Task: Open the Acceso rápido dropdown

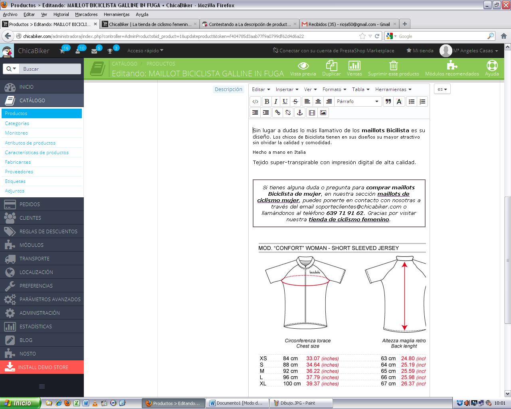Action: point(145,51)
